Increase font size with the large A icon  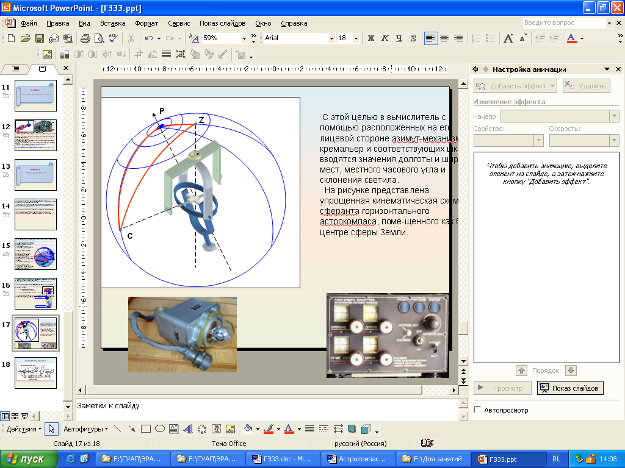pyautogui.click(x=508, y=38)
